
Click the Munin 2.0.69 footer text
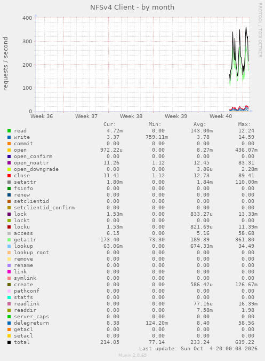pyautogui.click(x=132, y=355)
